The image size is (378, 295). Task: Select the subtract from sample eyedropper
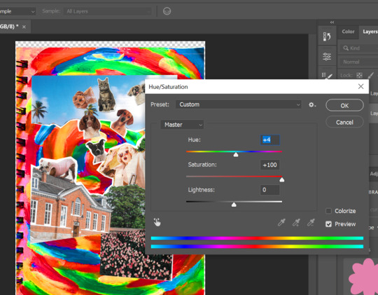pyautogui.click(x=311, y=222)
